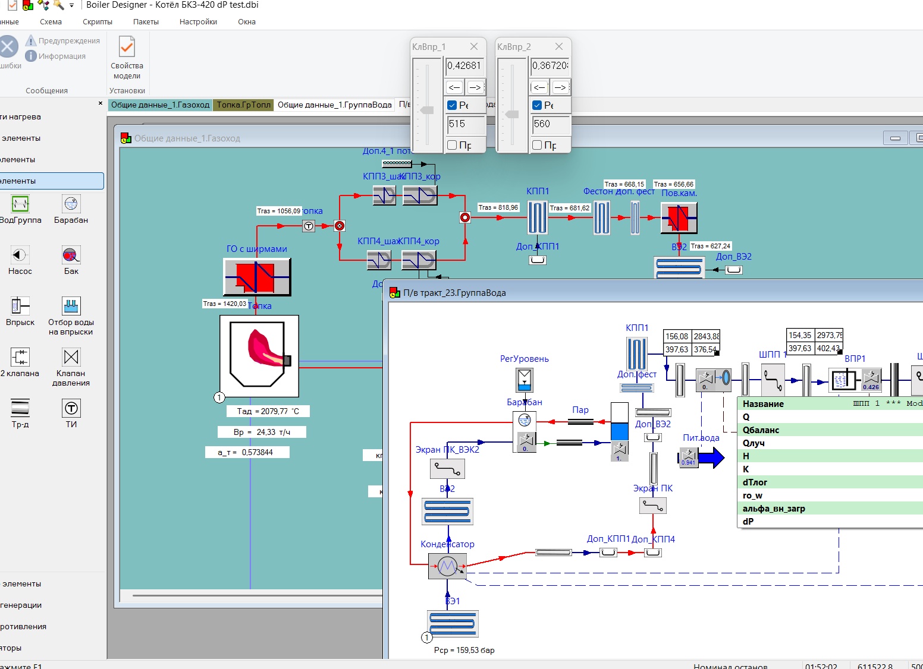This screenshot has height=669, width=923.
Task: Click the 515 value field in КлВпр_1
Action: coord(465,124)
